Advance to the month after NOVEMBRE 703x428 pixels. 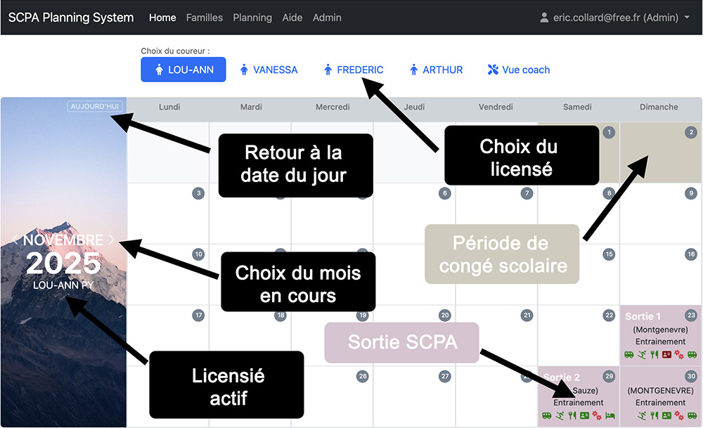pos(111,240)
